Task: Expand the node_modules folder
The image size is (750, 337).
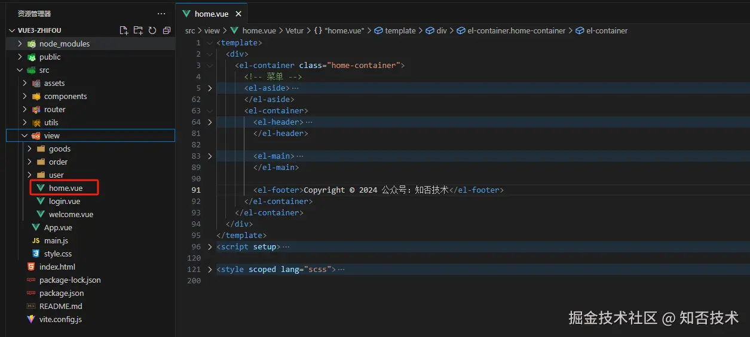Action: tap(20, 44)
